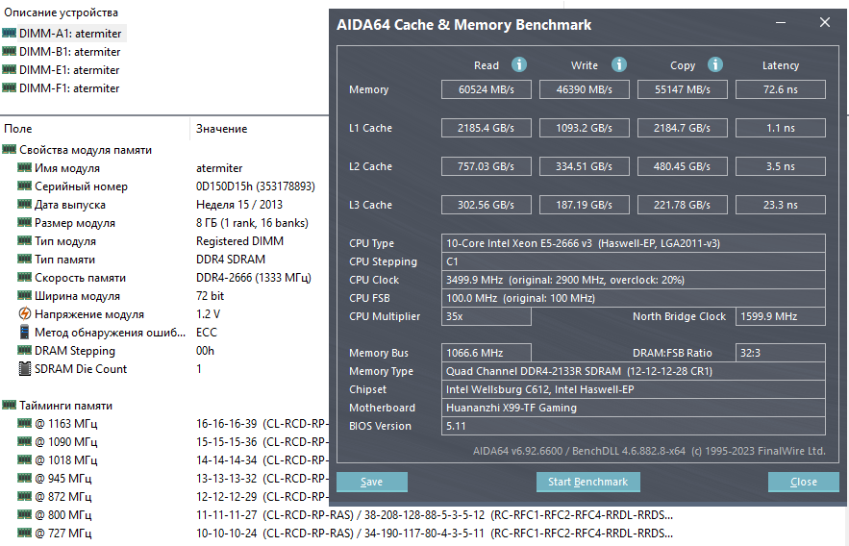Click the Memory Read value 60524 MB/s
This screenshot has height=546, width=849.
[x=487, y=89]
